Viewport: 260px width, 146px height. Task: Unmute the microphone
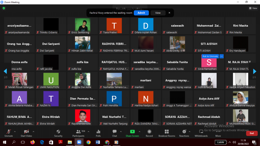(x=9, y=132)
